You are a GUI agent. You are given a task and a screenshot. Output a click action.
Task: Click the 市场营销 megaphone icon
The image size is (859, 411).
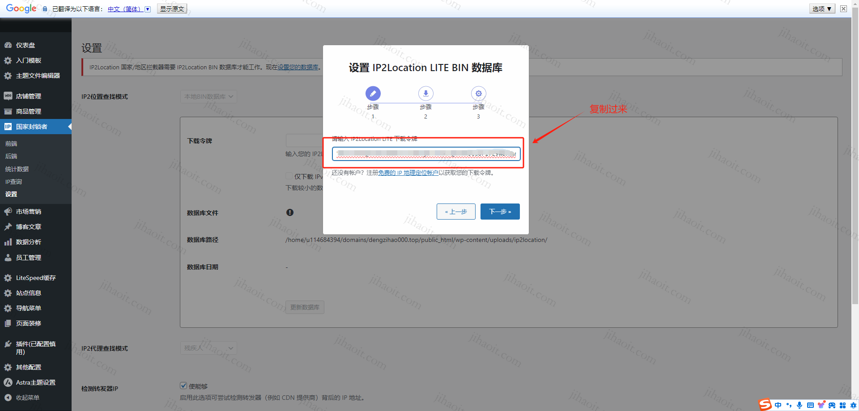(8, 212)
